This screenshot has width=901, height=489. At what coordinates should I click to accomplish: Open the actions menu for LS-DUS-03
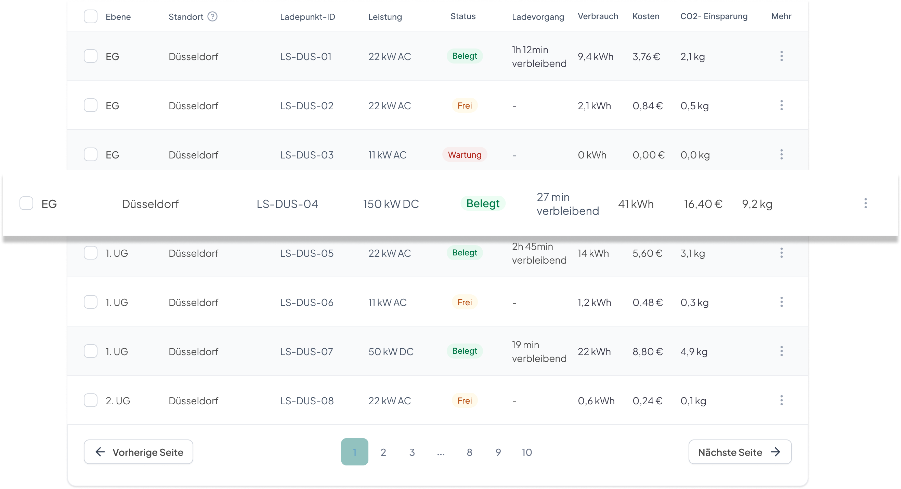pos(781,154)
